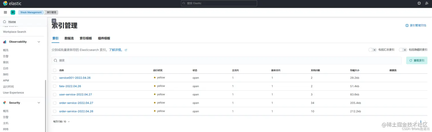The width and height of the screenshot is (432, 132).
Task: Click the Home icon in the sidebar
Action: pyautogui.click(x=5, y=22)
